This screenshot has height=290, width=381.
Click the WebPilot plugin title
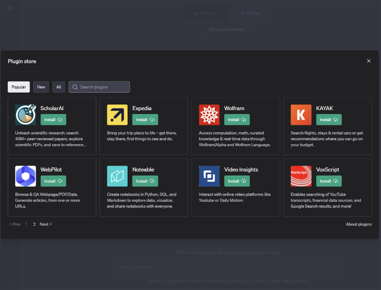coord(51,170)
